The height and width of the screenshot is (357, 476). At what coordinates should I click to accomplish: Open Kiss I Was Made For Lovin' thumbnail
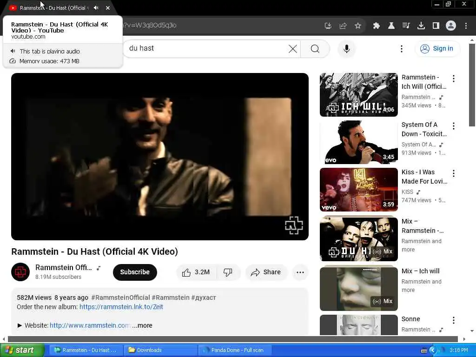tap(358, 190)
